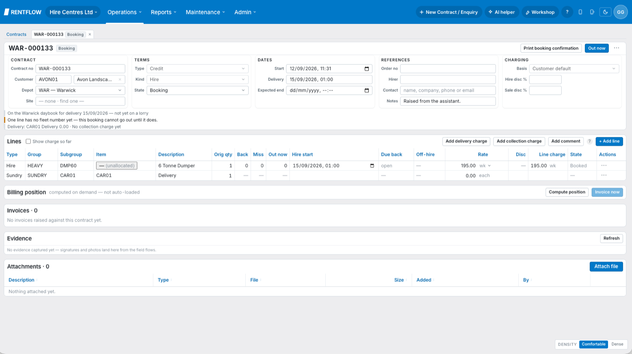
Task: Click the Subgroup column header
Action: click(71, 154)
